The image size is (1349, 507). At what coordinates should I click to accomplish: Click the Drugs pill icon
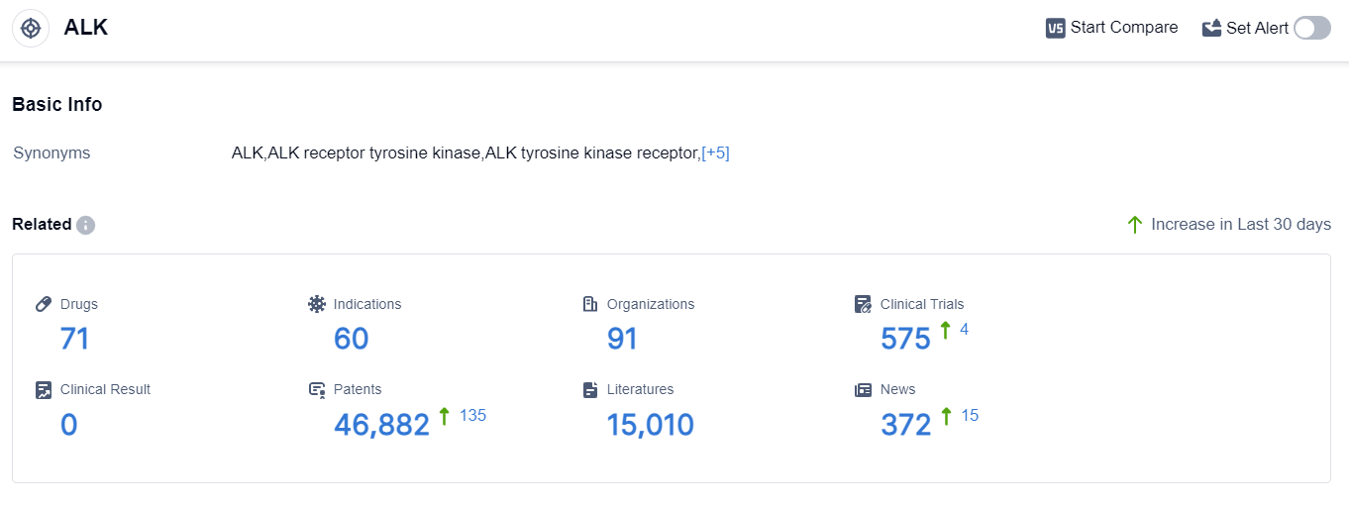[44, 304]
